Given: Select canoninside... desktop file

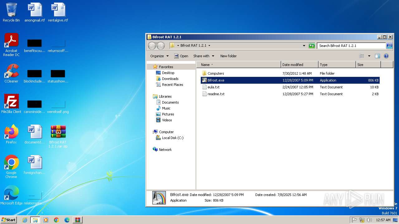Looking at the screenshot, I should click(x=35, y=106).
